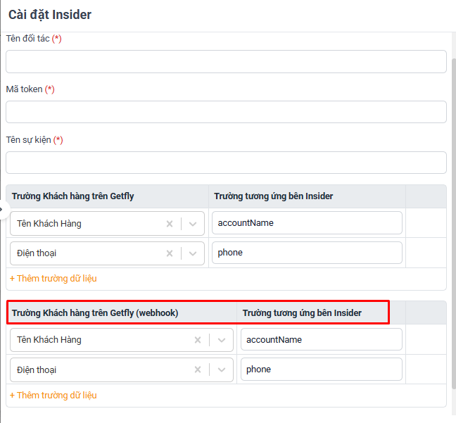Click the Cài đặt Insider heading
Viewport: 456px width, 423px height.
tap(50, 15)
